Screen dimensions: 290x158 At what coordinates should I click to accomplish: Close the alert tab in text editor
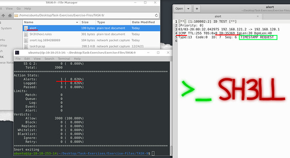258,16
